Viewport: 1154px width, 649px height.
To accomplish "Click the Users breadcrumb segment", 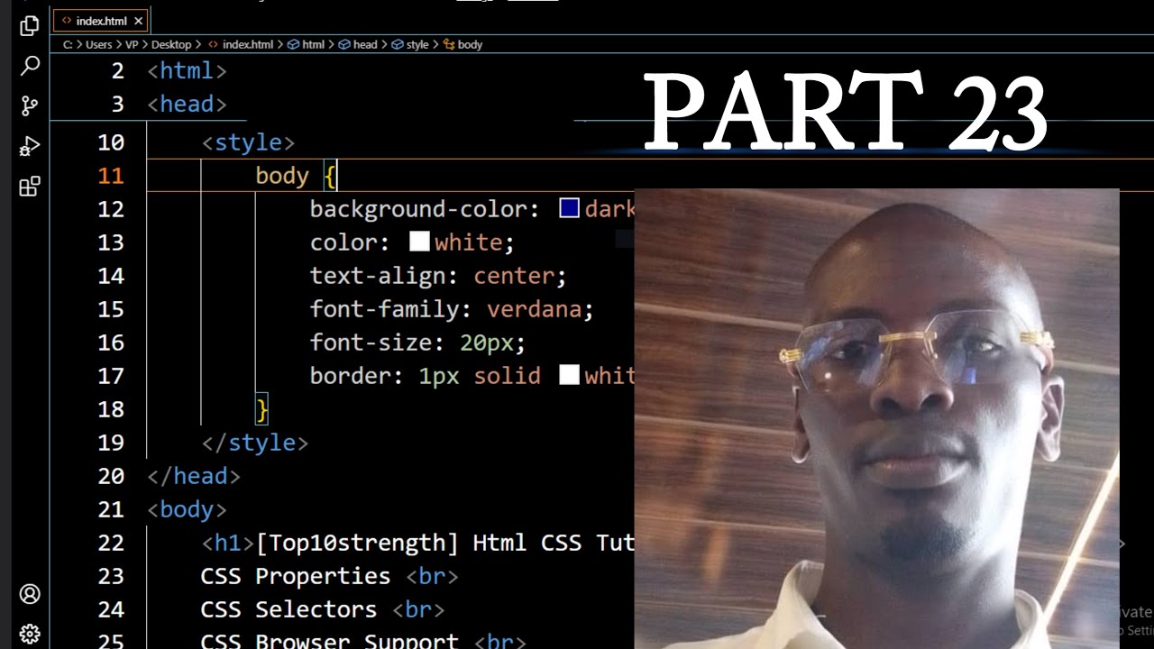I will [98, 44].
